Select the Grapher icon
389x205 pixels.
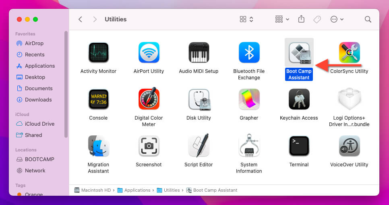click(x=249, y=99)
